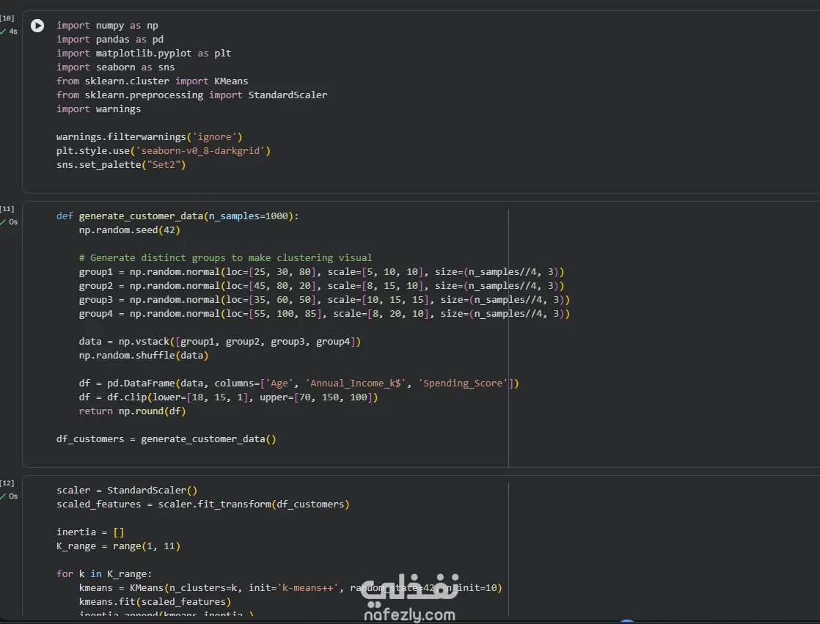Screen dimensions: 820x624
Task: Click the warnings.filterwarnings('ignore') line
Action: [x=150, y=137]
